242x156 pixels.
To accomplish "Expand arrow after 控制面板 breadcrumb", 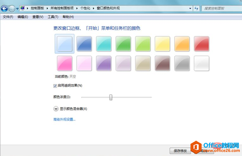I will click(x=47, y=8).
